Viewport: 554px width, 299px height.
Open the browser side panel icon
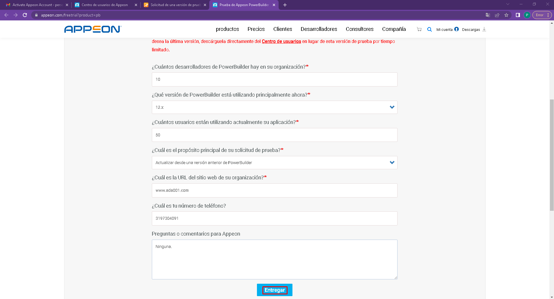[518, 15]
